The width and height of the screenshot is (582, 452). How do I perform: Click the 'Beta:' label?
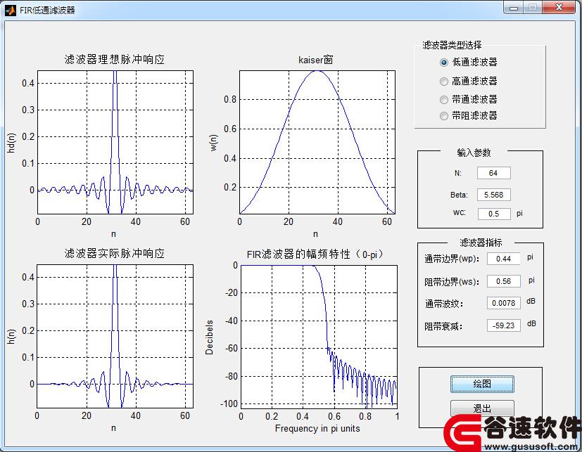(x=459, y=195)
